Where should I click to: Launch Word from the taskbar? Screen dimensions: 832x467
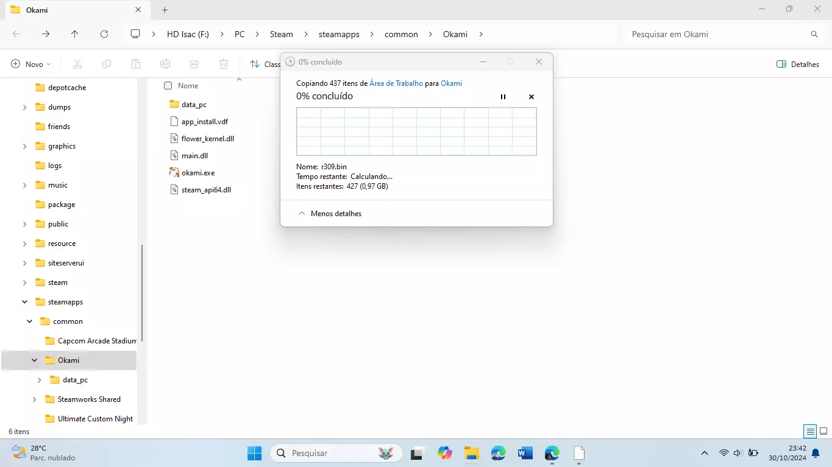click(525, 453)
